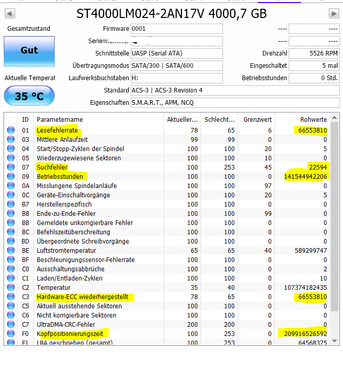Click the Gut health status button
The image size is (343, 391).
29,51
